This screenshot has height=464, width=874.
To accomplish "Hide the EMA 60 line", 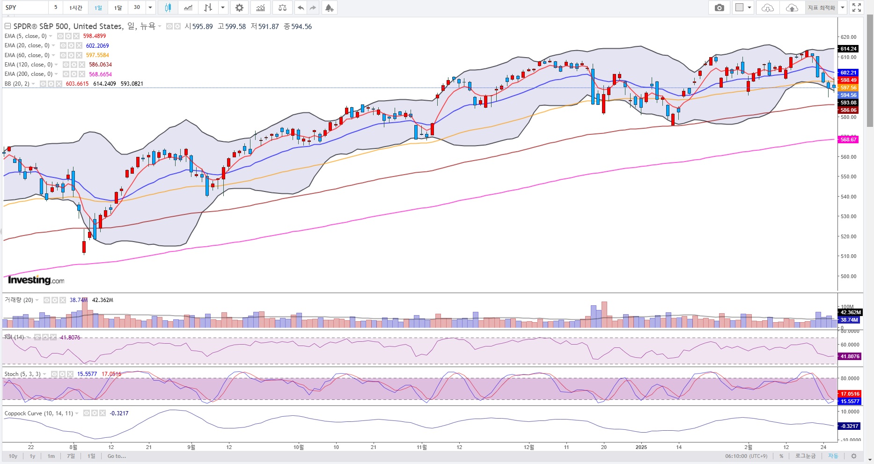I will [63, 55].
